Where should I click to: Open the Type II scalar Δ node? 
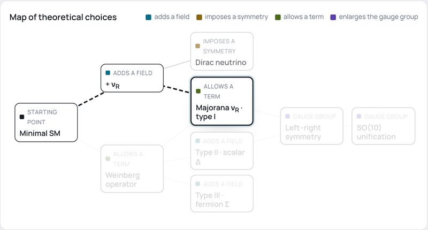click(x=222, y=151)
